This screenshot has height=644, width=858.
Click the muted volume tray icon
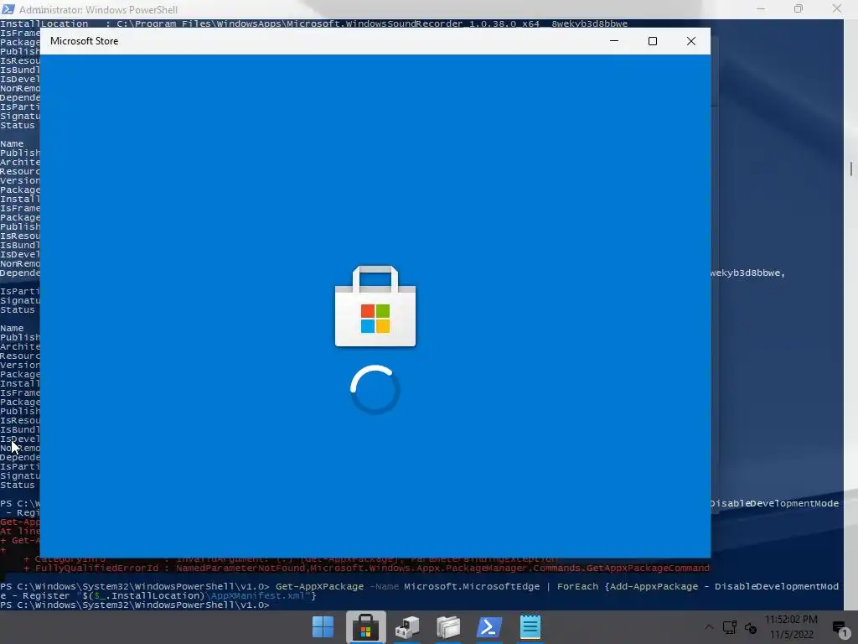pyautogui.click(x=751, y=627)
